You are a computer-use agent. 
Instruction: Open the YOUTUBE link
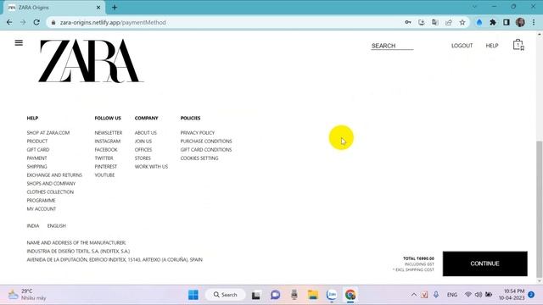(x=104, y=175)
